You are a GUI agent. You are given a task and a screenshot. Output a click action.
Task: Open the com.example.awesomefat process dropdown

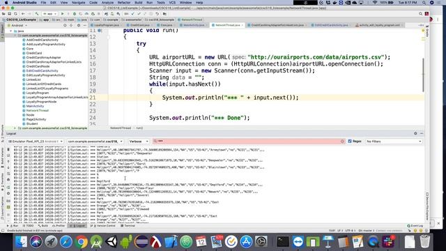[x=95, y=141]
